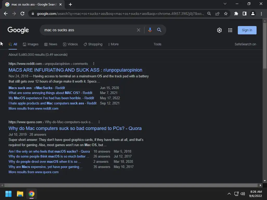Image resolution: width=267 pixels, height=200 pixels.
Task: Close the Google Search tab
Action: click(60, 4)
